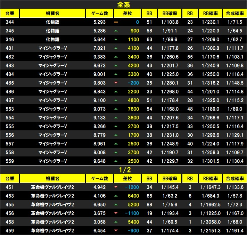The width and height of the screenshot is (247, 235).
Task: Click machine number 556
Action: (x=10, y=135)
